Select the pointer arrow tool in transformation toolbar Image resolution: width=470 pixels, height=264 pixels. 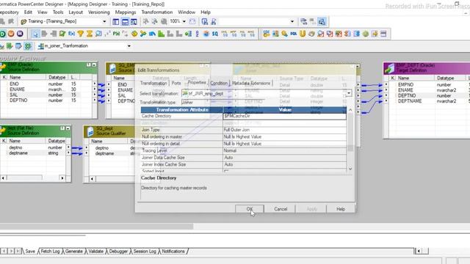tap(35, 34)
